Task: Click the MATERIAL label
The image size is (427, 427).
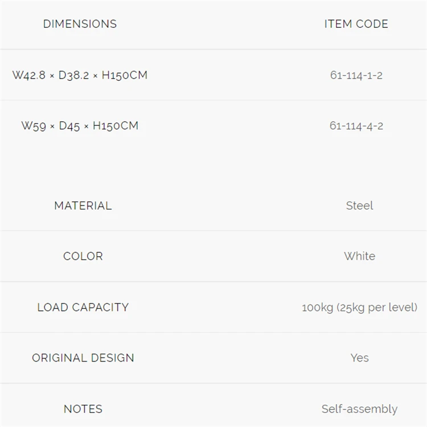Action: 83,206
